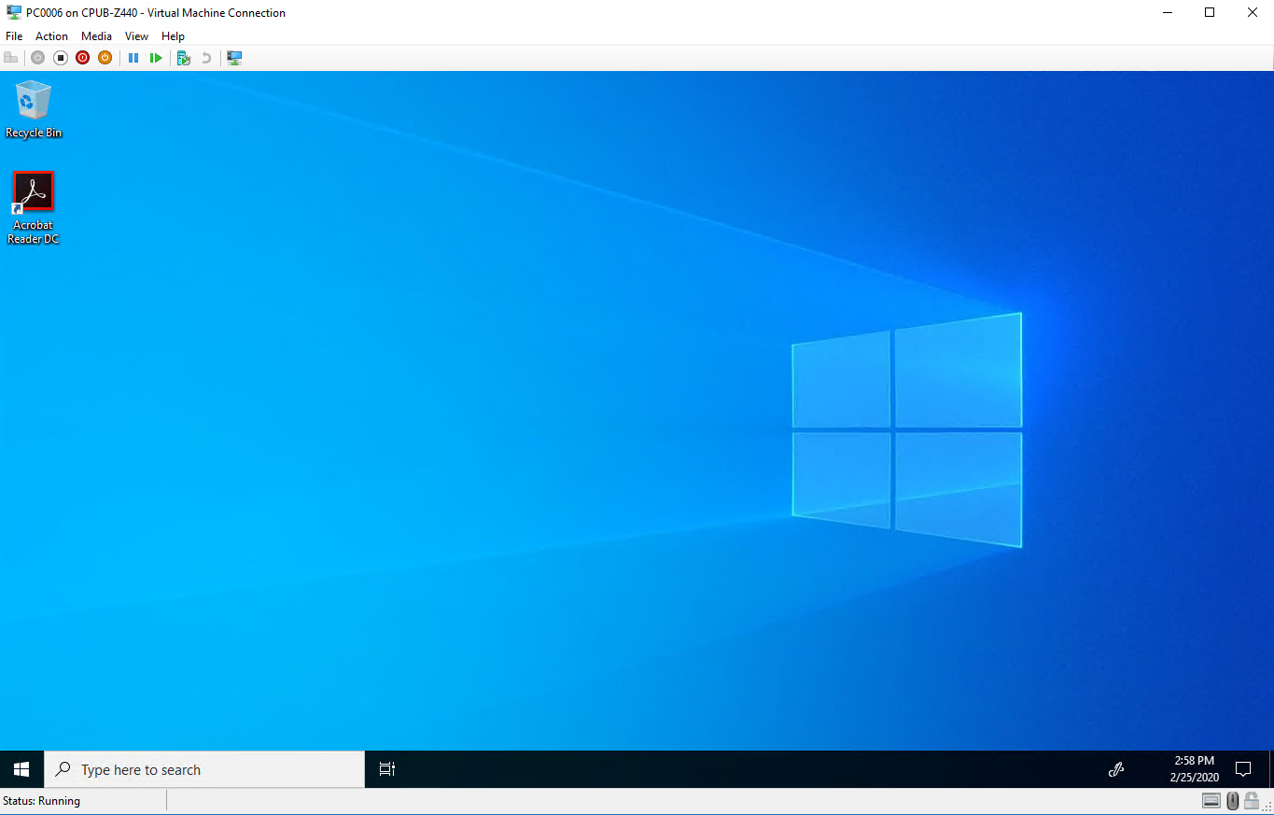Viewport: 1274px width, 815px height.
Task: Save the virtual machine state
Action: (105, 57)
